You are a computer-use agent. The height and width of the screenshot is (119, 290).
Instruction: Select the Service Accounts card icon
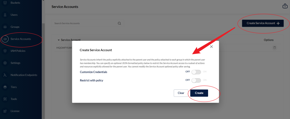(5, 39)
